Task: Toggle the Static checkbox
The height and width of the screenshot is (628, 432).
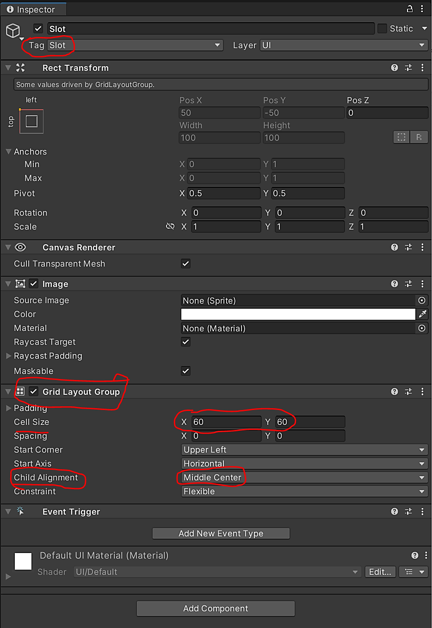Action: click(382, 29)
